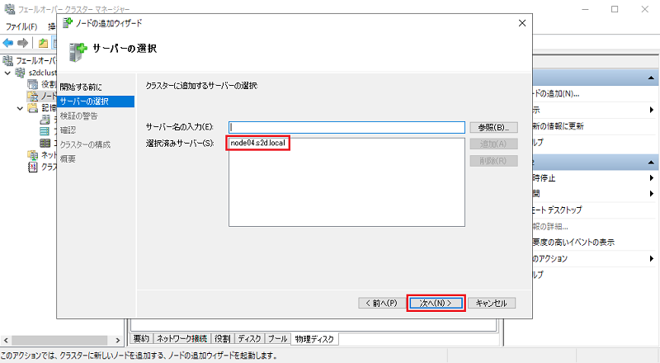Click the 役割 tree icon

tap(33, 84)
